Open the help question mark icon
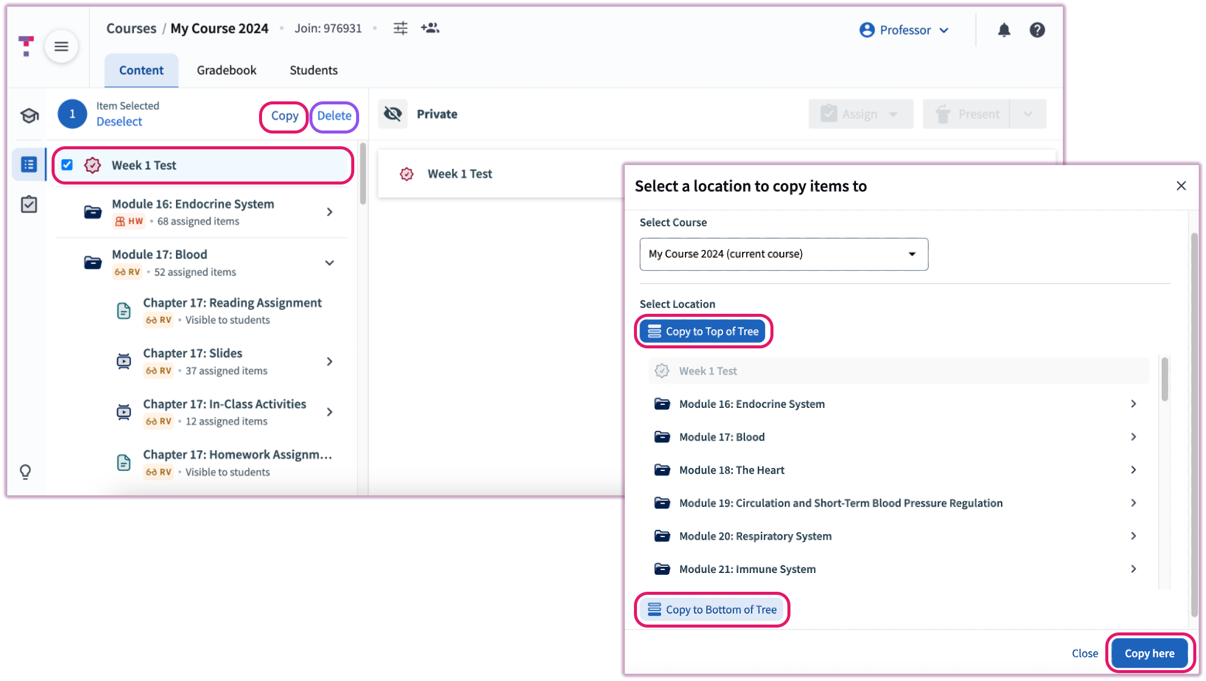 [x=1037, y=30]
